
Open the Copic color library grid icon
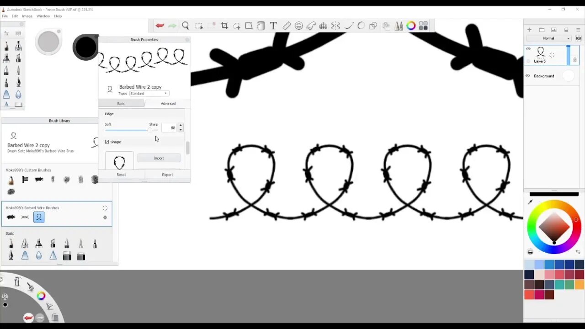tap(423, 26)
